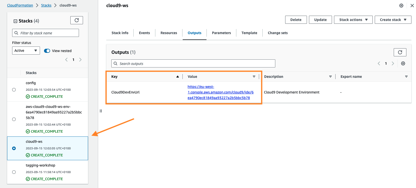
Task: Select aws-cloud9-cloud9-ws-env stack radio button
Action: 14,119
